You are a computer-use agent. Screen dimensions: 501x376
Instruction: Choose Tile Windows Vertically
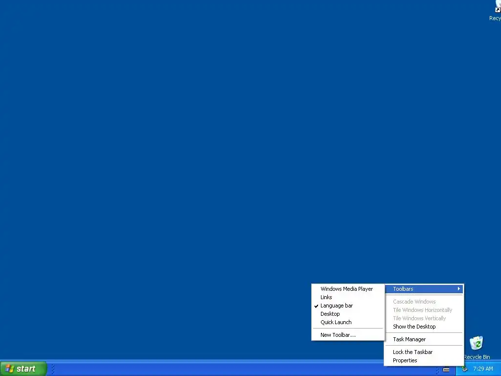[424, 318]
